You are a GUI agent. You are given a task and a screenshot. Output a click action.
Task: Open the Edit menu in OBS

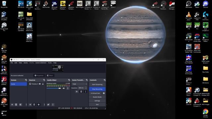coord(16,63)
